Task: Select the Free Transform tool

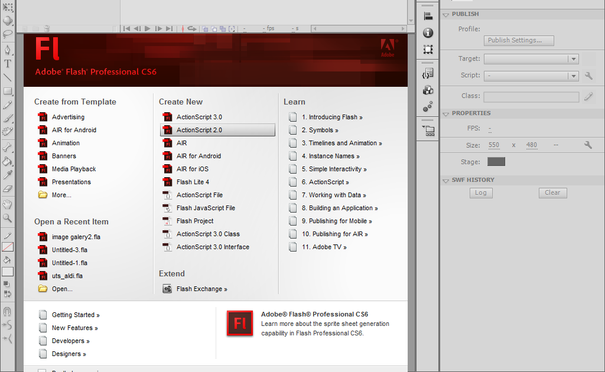Action: click(7, 6)
